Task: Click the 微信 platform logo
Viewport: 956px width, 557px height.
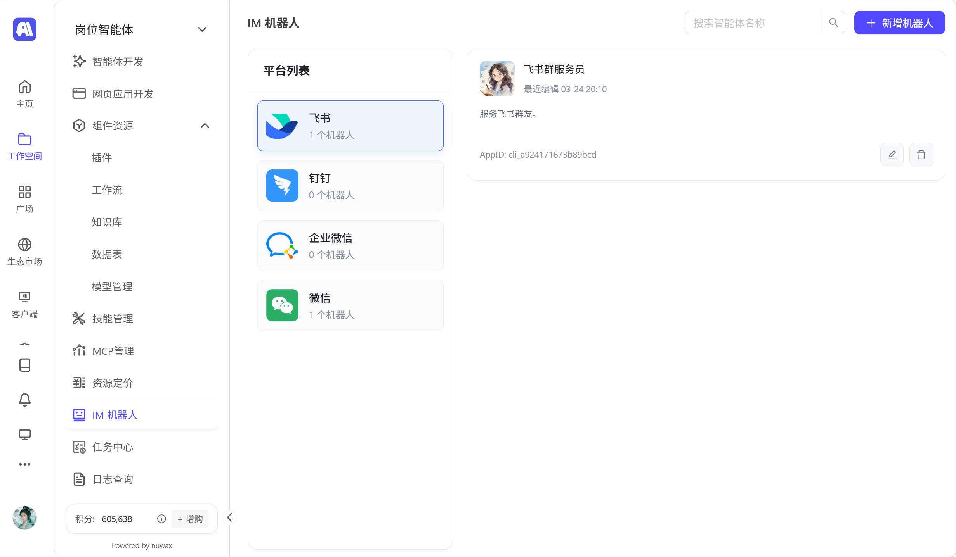Action: point(282,305)
